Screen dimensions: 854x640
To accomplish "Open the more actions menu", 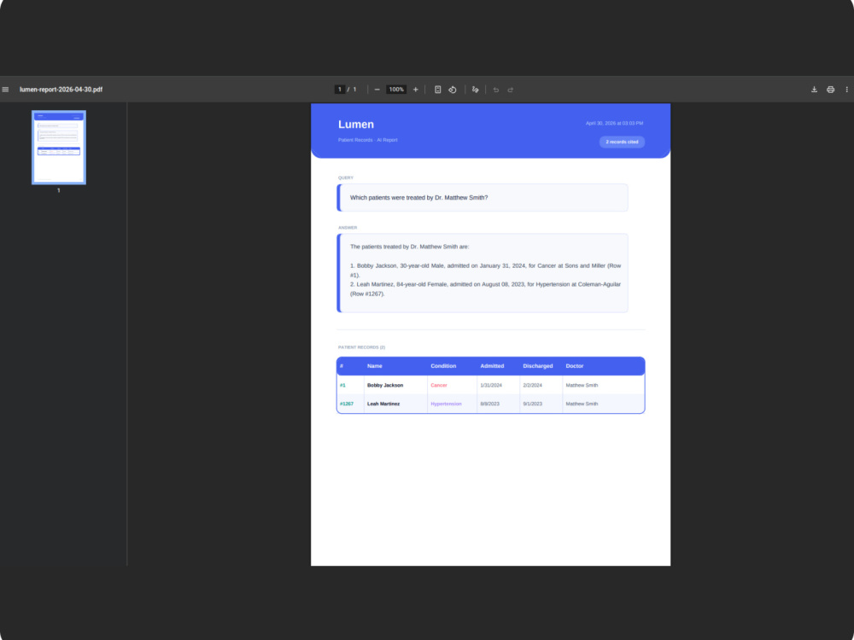I will 846,90.
